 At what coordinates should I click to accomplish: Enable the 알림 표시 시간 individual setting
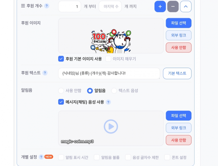(61, 157)
